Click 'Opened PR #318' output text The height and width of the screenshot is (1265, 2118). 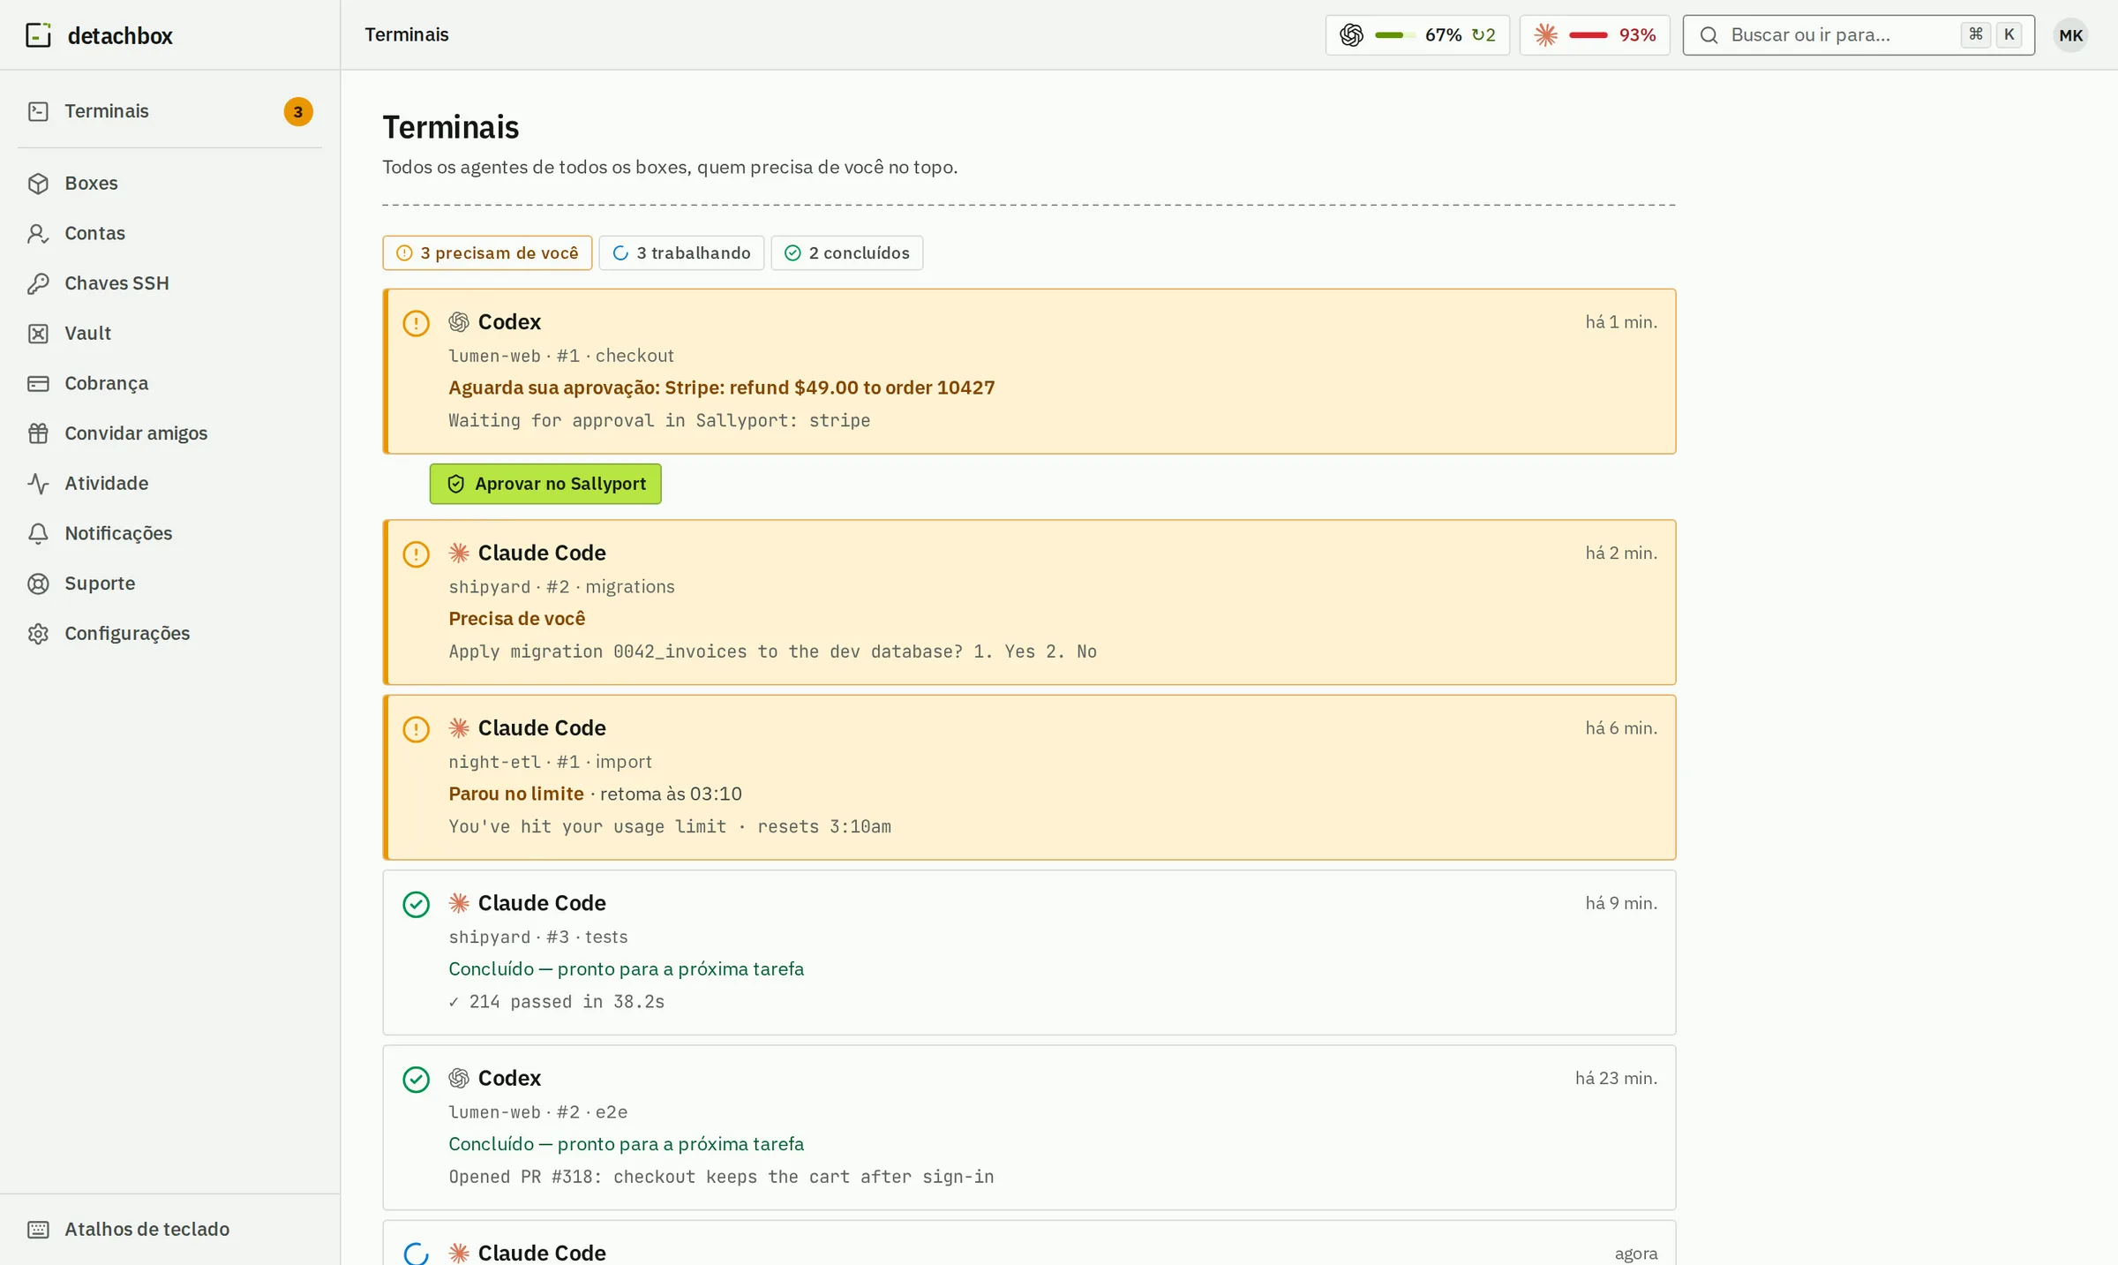pyautogui.click(x=721, y=1177)
